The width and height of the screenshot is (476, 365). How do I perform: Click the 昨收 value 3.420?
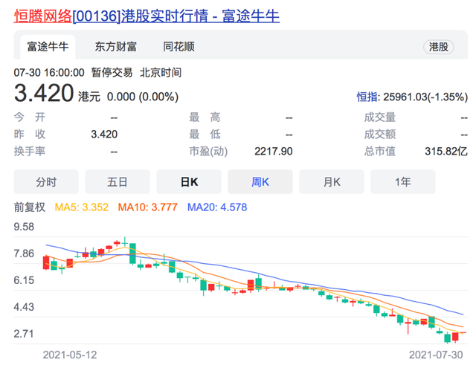pos(104,134)
